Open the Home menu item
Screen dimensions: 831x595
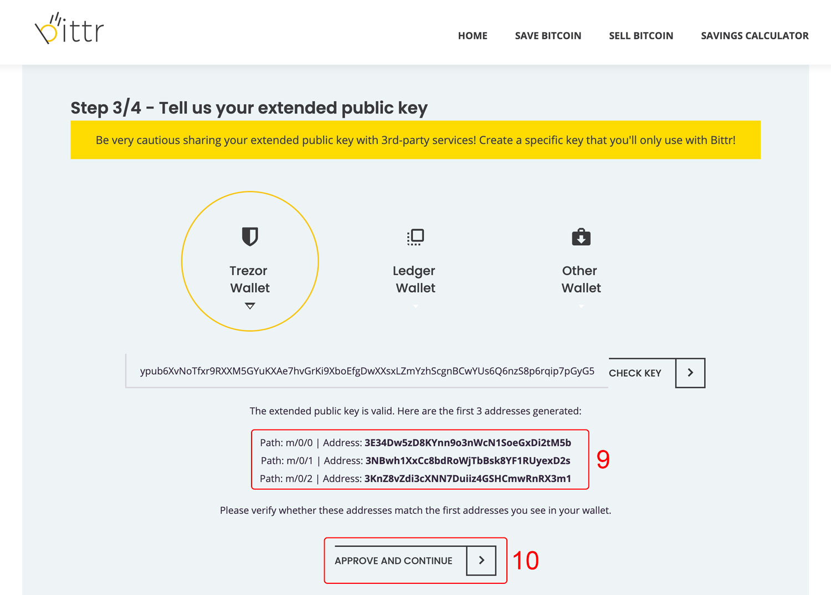click(x=473, y=36)
